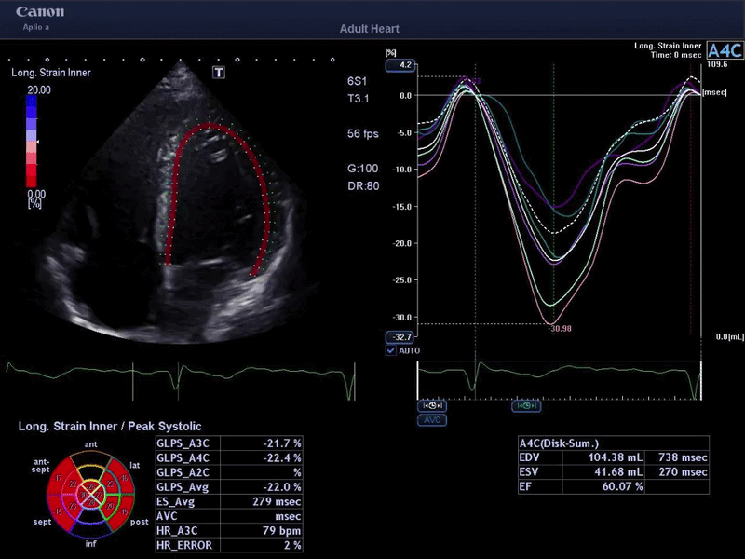Toggle the AUTO scale checkbox
Image resolution: width=745 pixels, height=559 pixels.
391,350
